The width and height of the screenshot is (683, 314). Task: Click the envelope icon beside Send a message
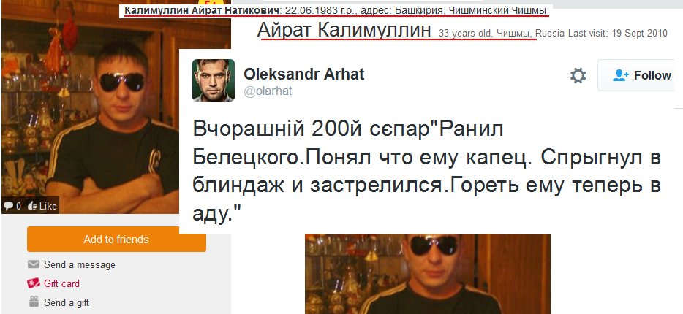(x=34, y=264)
